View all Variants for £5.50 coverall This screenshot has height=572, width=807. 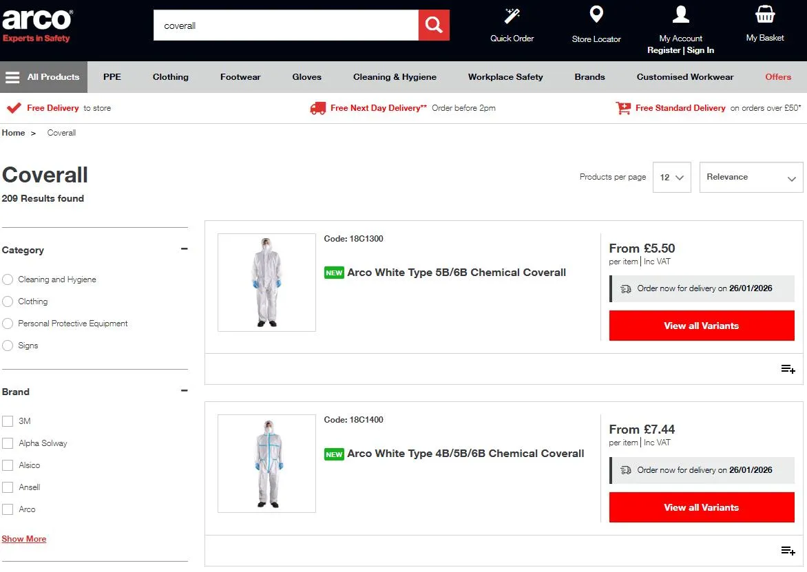tap(702, 326)
